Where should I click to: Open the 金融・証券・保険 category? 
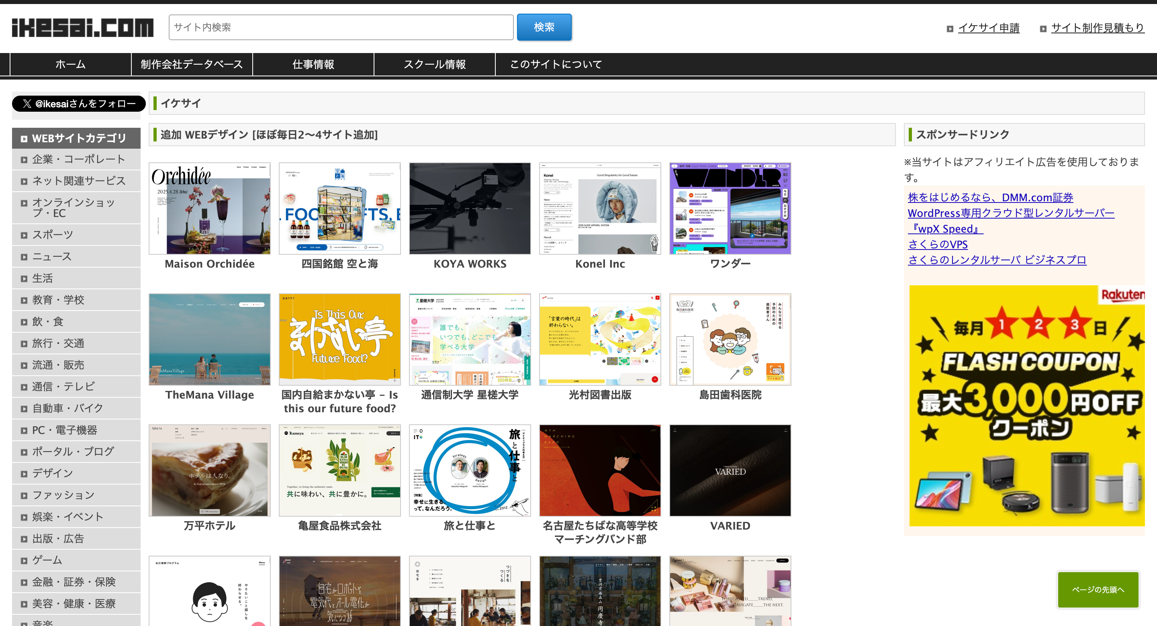click(76, 582)
